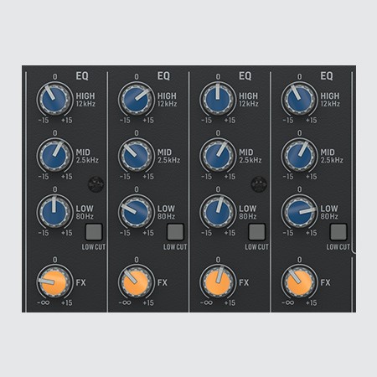
Task: Click the first channel HIGH 12kHz knob
Action: click(x=54, y=100)
